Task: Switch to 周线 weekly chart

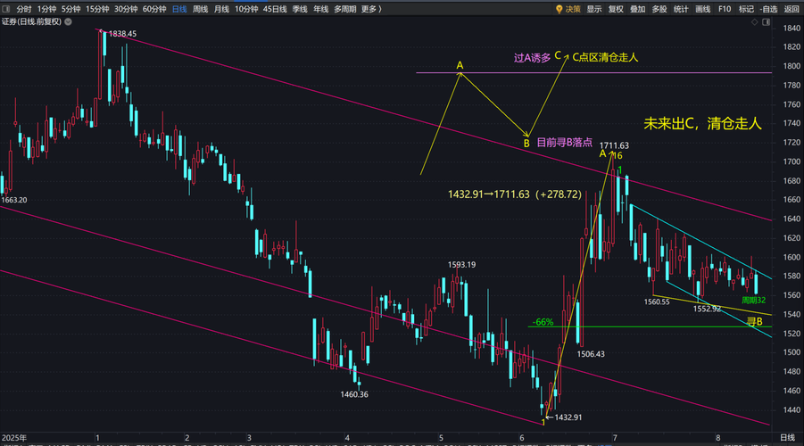Action: [x=200, y=9]
